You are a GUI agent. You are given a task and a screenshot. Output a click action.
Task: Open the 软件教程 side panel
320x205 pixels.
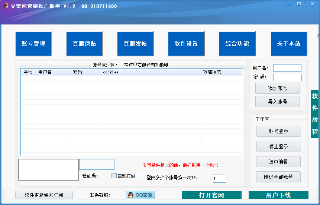pos(315,114)
